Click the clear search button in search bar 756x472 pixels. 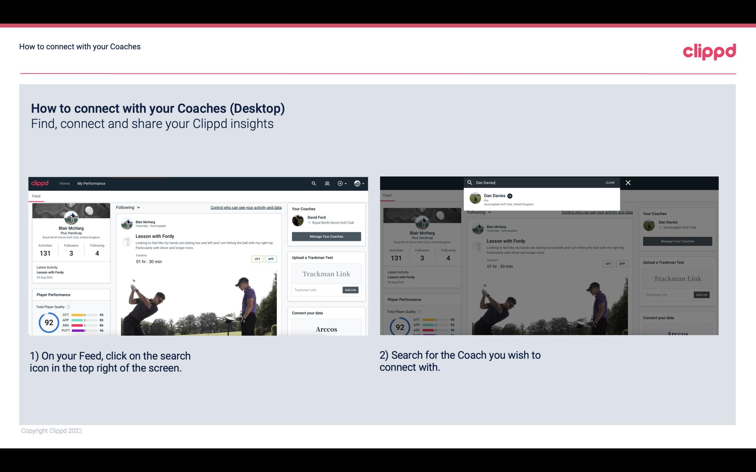(610, 182)
